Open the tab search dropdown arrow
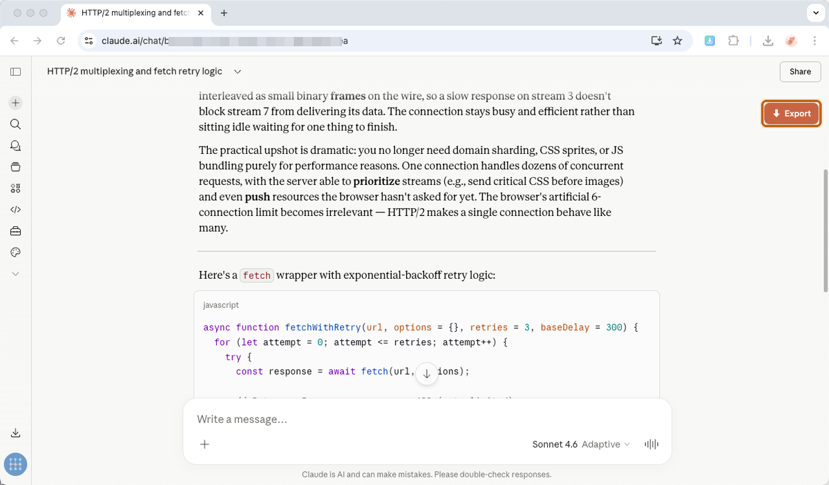The image size is (829, 485). pyautogui.click(x=816, y=13)
